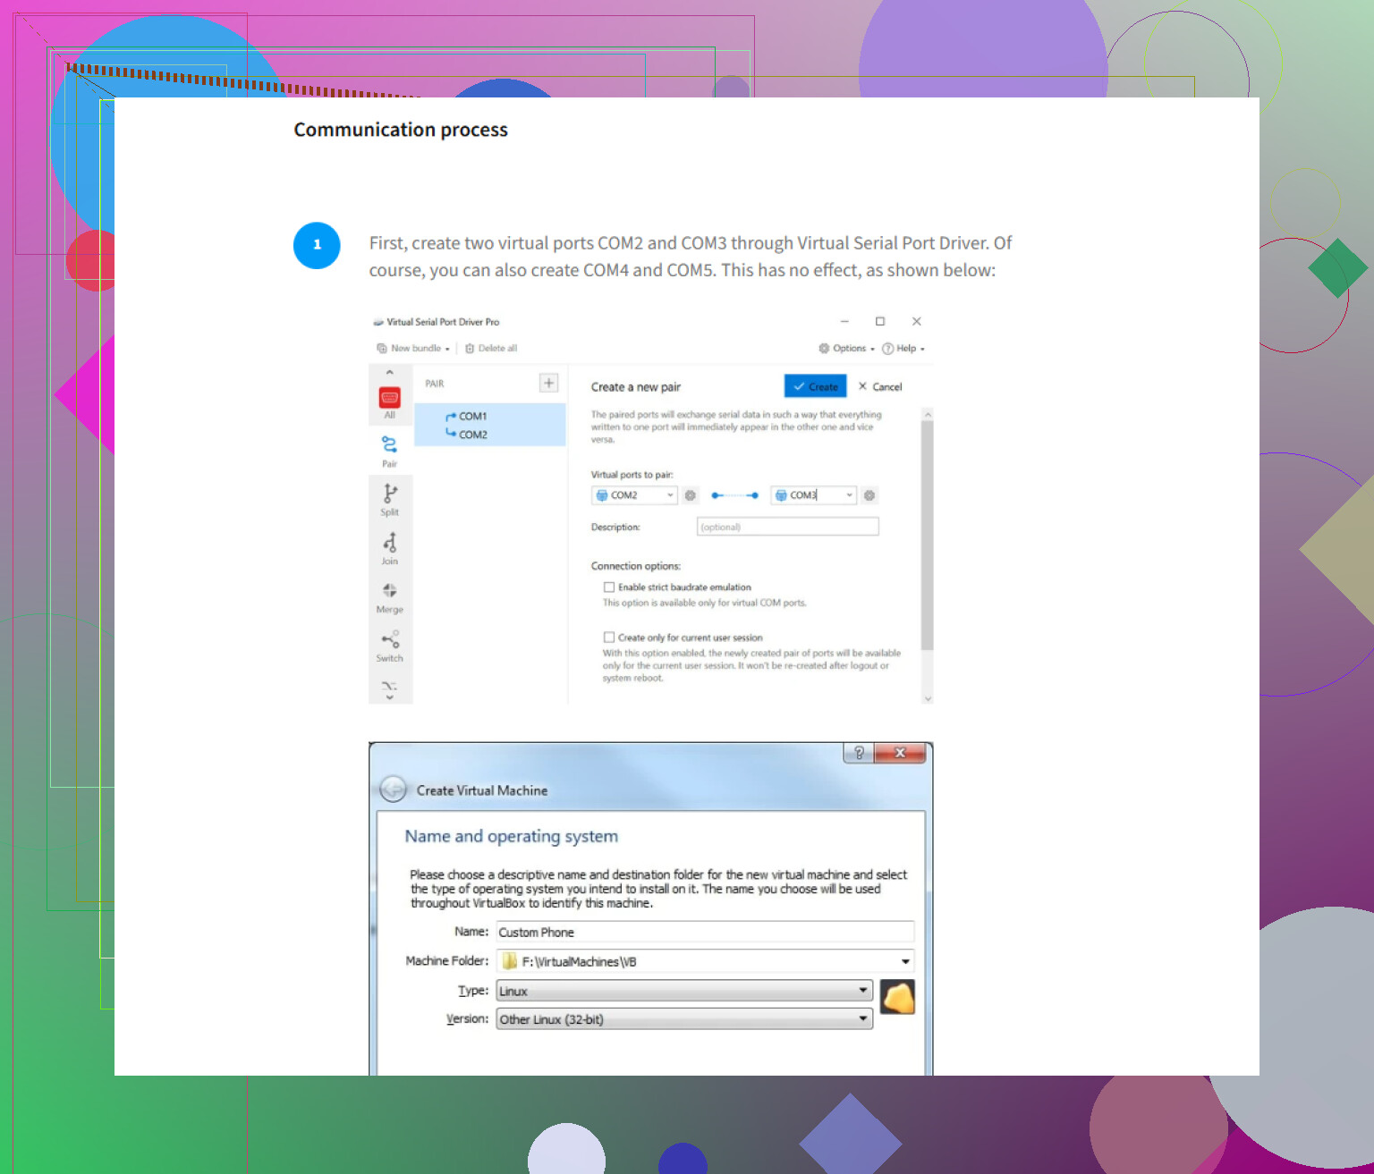Screen dimensions: 1374x1174
Task: Open the Pair tool in sidebar
Action: pyautogui.click(x=389, y=445)
